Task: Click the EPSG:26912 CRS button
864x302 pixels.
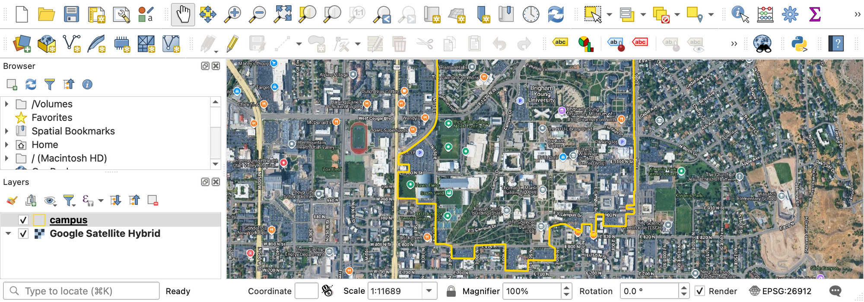Action: coord(780,291)
